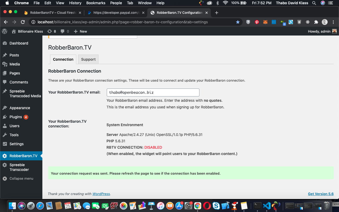Switch to the Support tab

coord(88,59)
